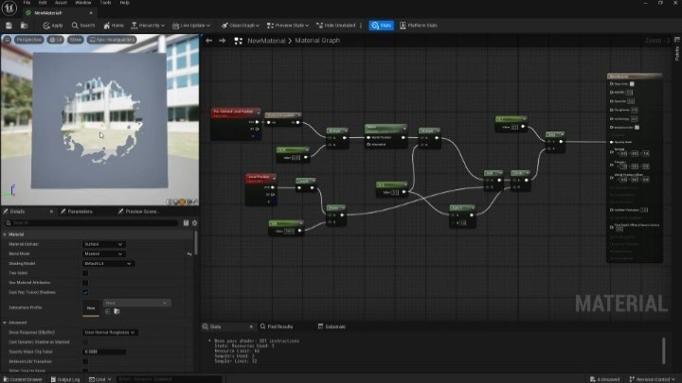
Task: Enable the Two Sided checkbox
Action: pos(85,273)
